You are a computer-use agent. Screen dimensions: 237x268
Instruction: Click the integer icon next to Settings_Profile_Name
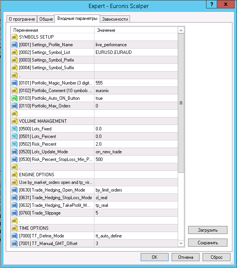tap(15, 45)
